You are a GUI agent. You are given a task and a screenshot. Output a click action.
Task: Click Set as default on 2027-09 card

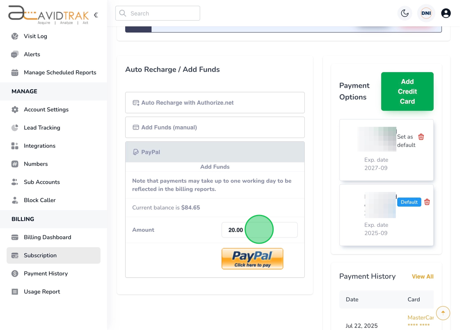click(x=406, y=141)
